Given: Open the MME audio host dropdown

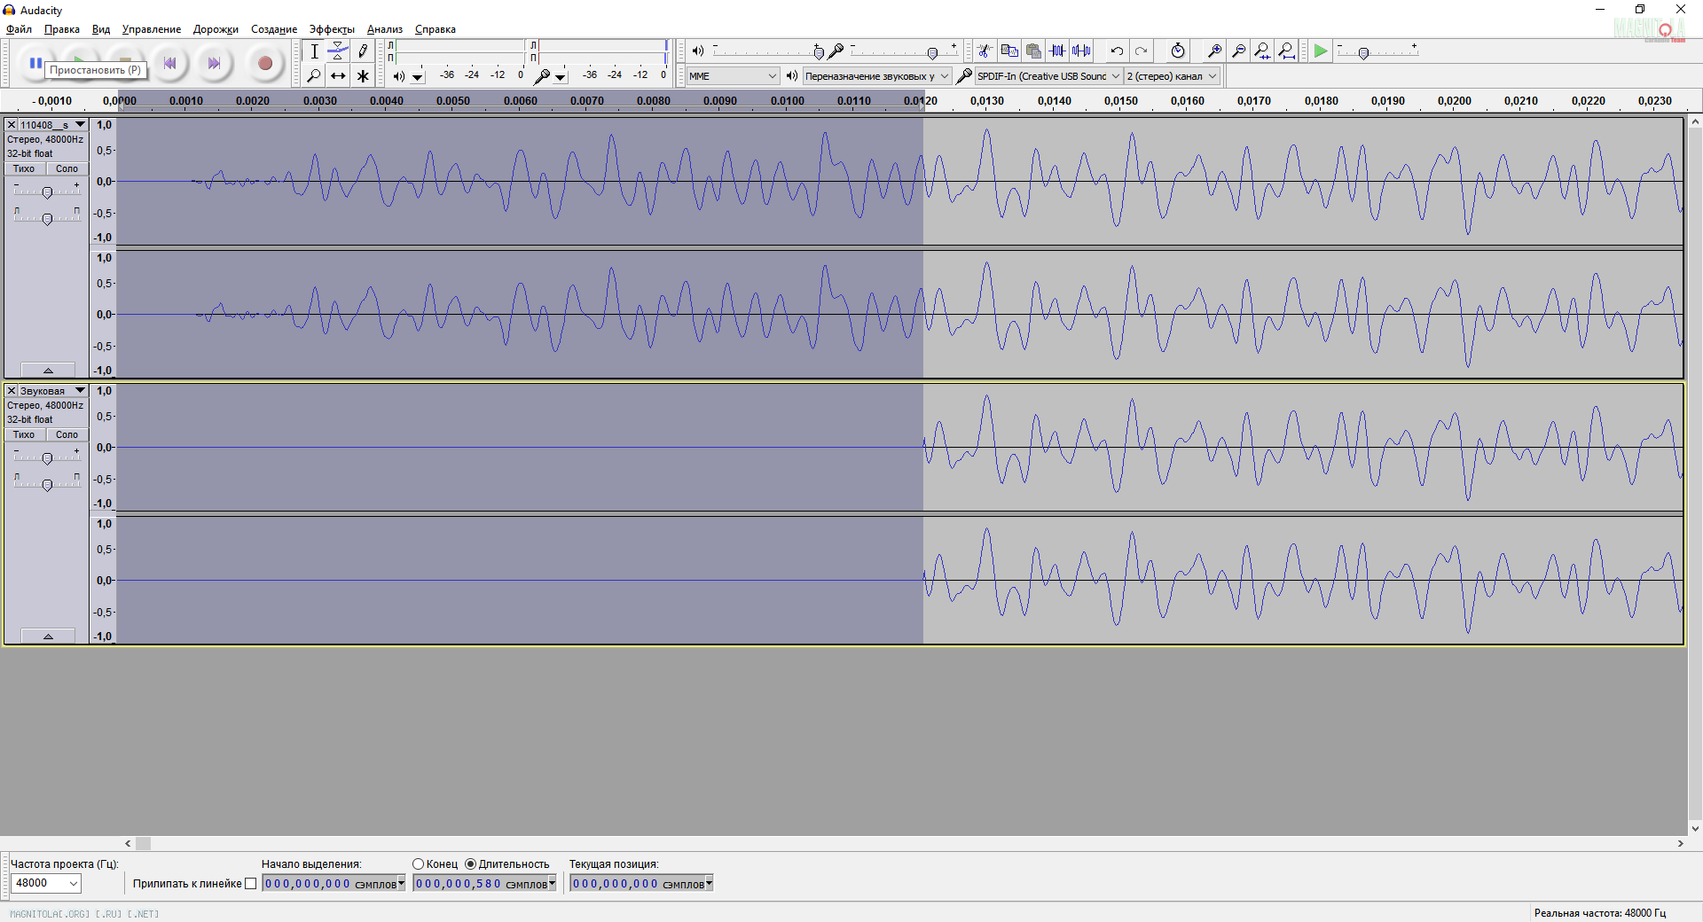Looking at the screenshot, I should tap(733, 76).
